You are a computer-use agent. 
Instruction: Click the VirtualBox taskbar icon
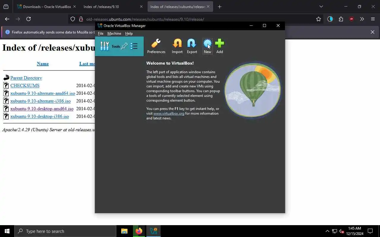click(153, 231)
